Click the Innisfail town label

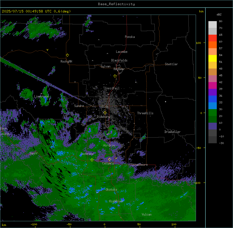coord(112,88)
